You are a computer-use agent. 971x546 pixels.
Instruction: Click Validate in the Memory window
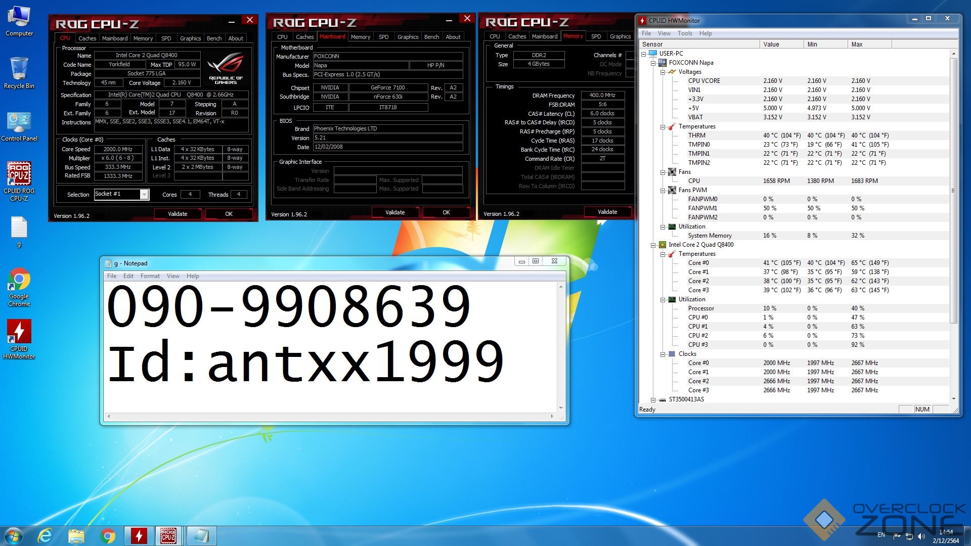point(607,212)
